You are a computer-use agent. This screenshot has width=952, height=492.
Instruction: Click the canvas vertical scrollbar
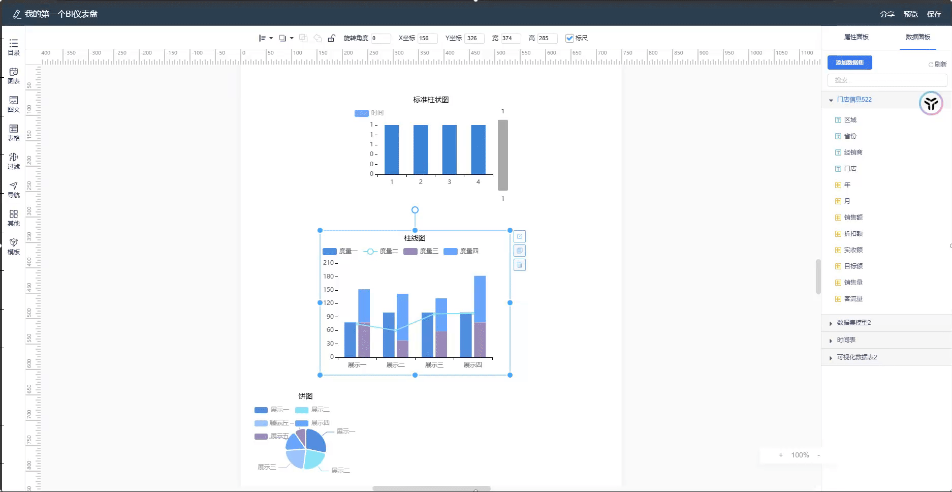click(818, 276)
